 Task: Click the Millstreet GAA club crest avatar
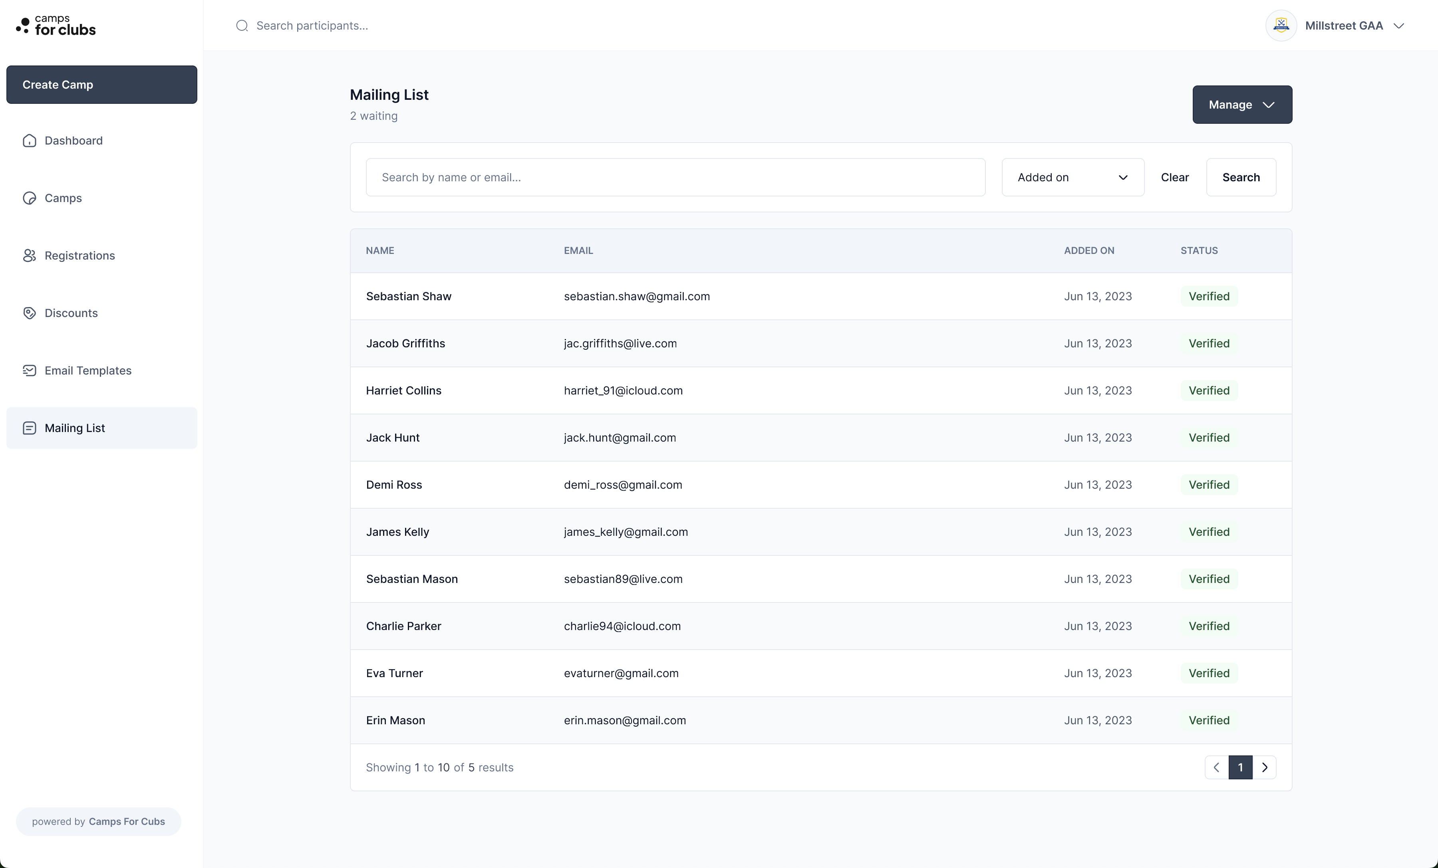coord(1281,26)
